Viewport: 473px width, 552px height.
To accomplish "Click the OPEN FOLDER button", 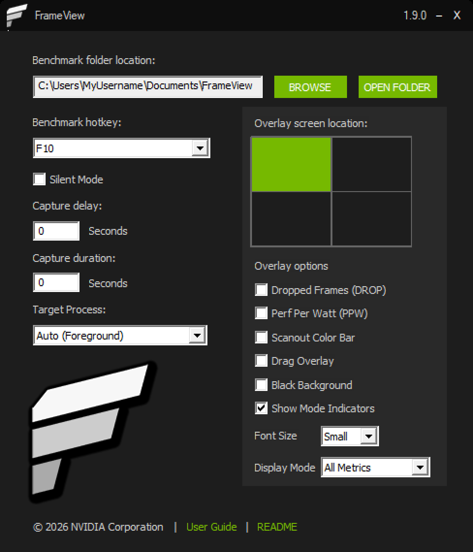I will click(x=397, y=87).
